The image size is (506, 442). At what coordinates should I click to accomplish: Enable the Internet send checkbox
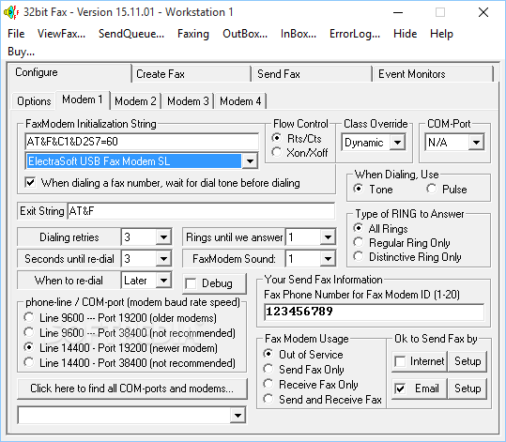click(401, 361)
